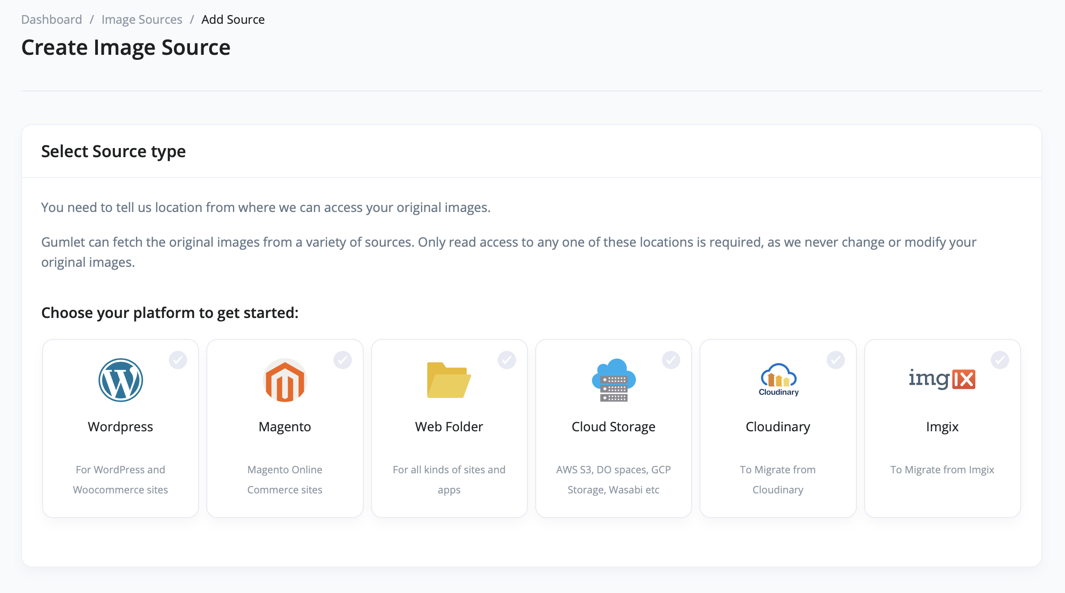
Task: Click the Add Source breadcrumb
Action: pyautogui.click(x=233, y=20)
